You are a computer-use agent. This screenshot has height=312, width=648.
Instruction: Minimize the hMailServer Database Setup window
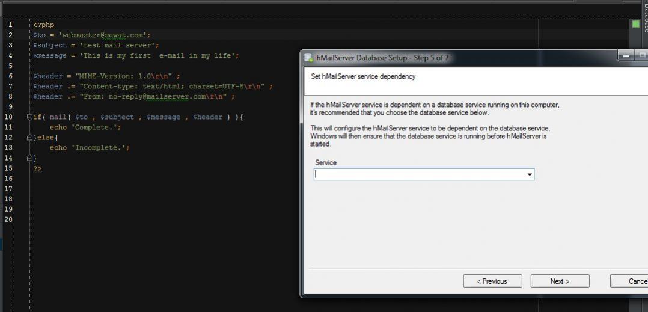pyautogui.click(x=626, y=55)
